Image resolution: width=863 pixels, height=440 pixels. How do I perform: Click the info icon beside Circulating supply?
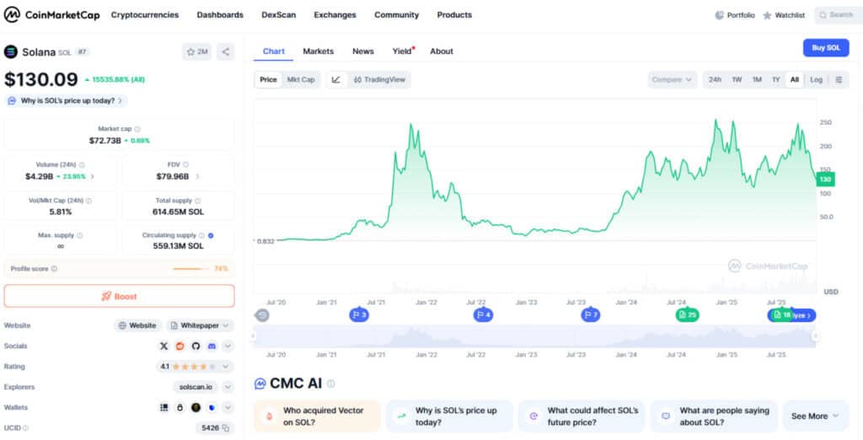coord(201,235)
